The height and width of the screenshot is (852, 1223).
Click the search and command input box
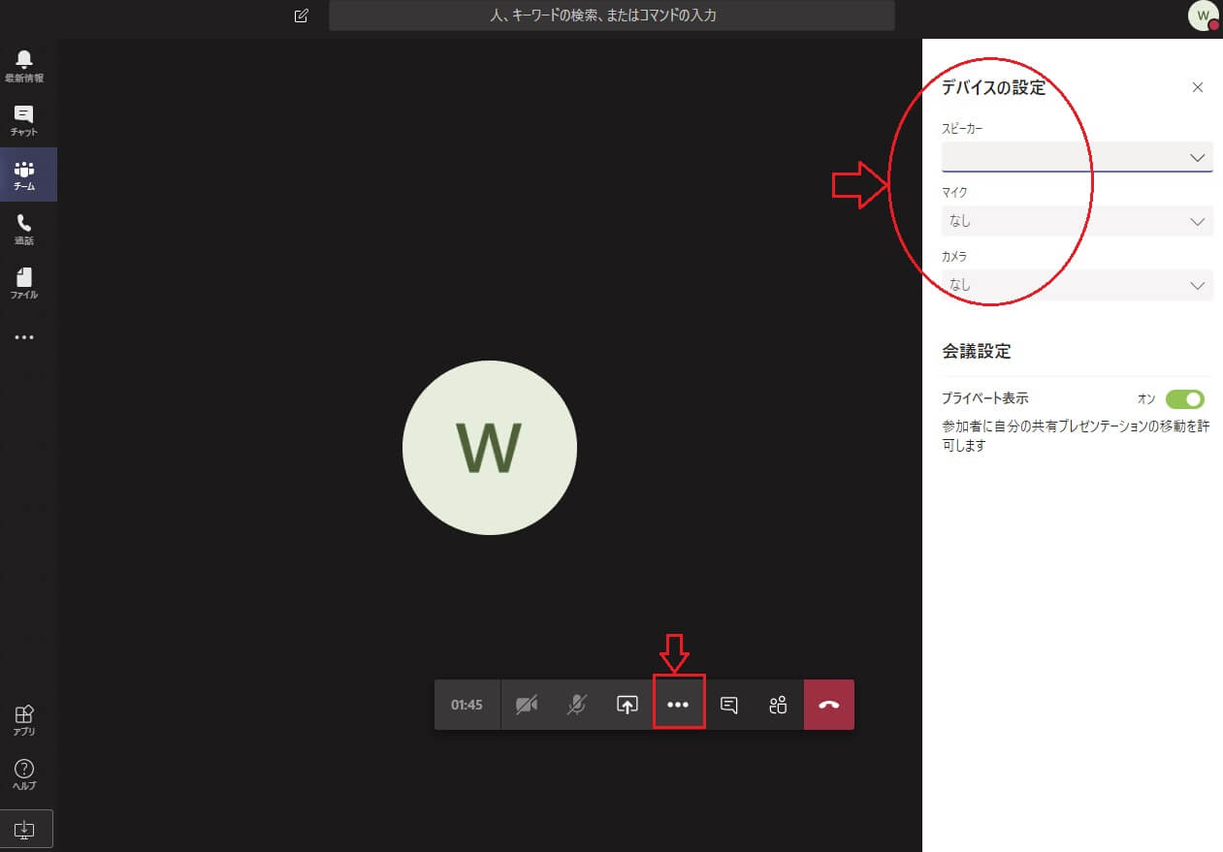[x=611, y=16]
